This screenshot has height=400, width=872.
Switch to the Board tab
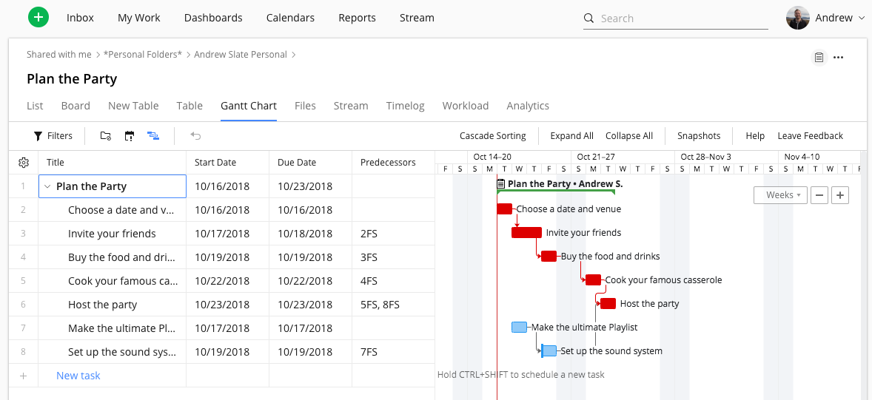point(76,106)
